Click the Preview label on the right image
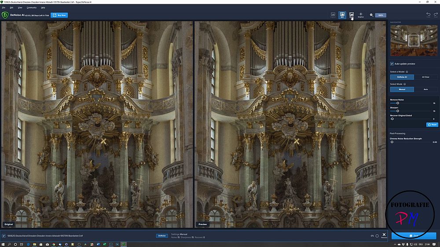The image size is (440, 247). click(x=202, y=224)
